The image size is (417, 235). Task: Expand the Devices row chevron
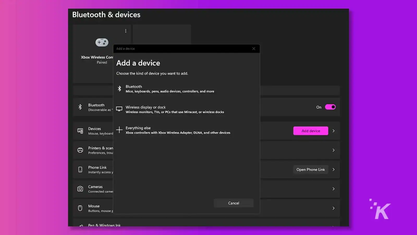[334, 131]
